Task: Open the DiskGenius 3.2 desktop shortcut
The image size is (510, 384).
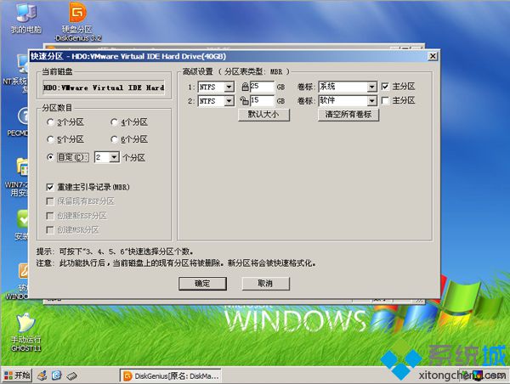Action: 77,14
